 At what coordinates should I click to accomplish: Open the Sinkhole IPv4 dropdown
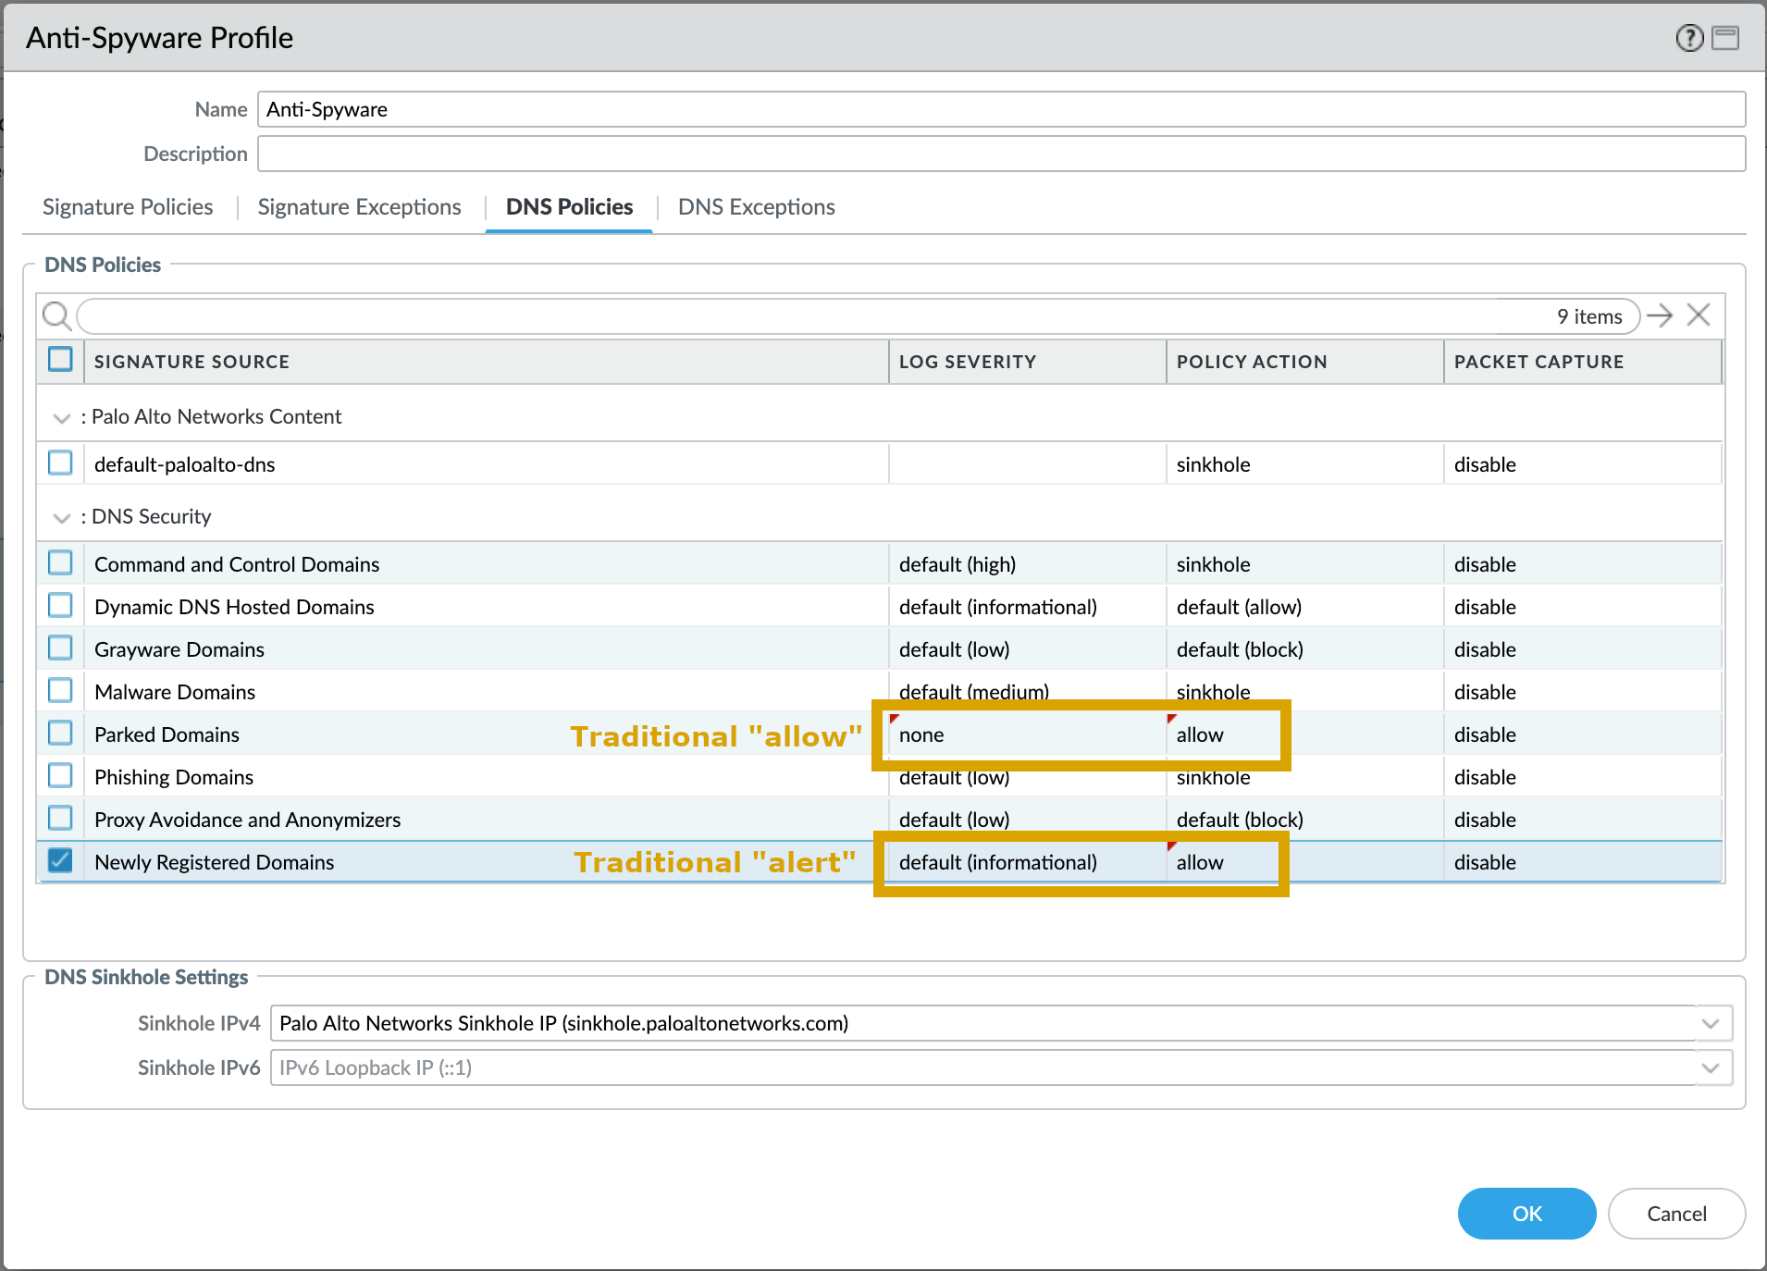[1711, 1023]
